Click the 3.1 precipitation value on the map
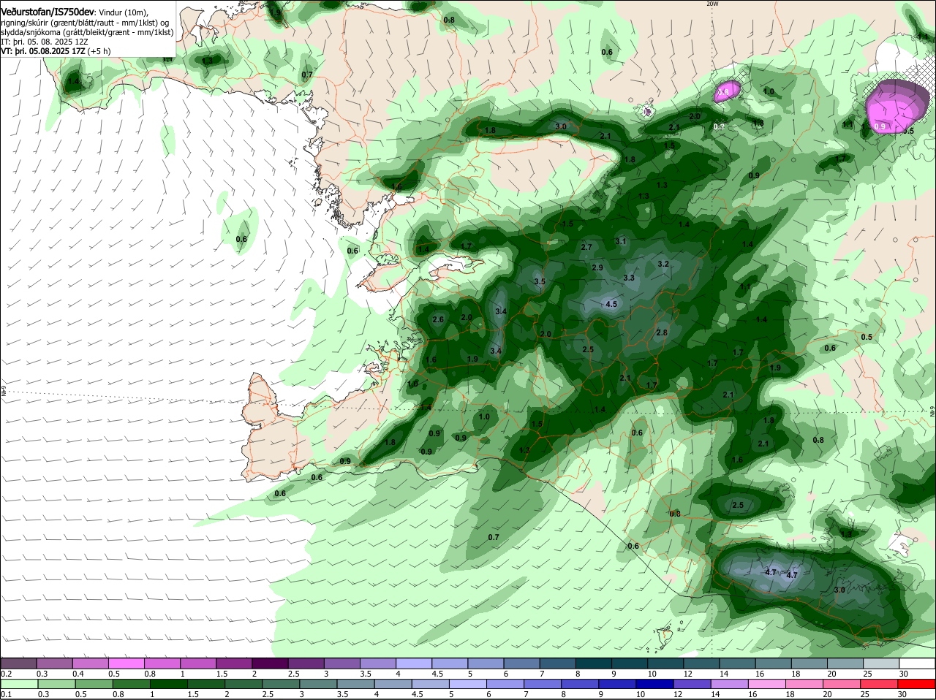 pos(621,241)
